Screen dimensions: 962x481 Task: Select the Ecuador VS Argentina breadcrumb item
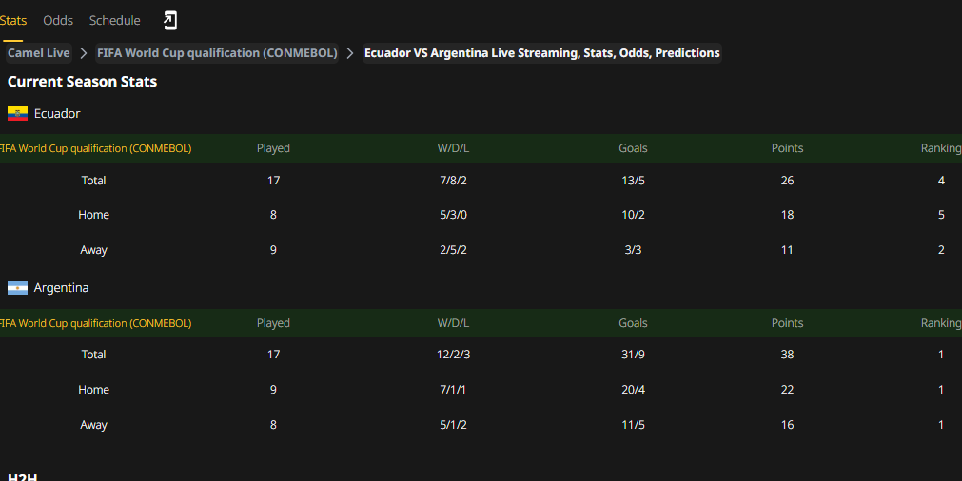pyautogui.click(x=541, y=53)
